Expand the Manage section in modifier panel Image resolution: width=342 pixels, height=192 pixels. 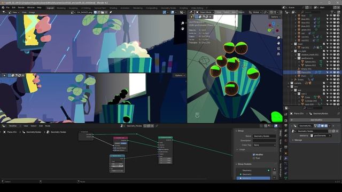click(298, 140)
